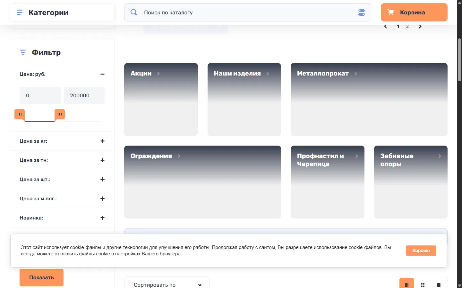This screenshot has height=288, width=462.
Task: Open the Профнастил и Черепица category
Action: click(x=328, y=182)
